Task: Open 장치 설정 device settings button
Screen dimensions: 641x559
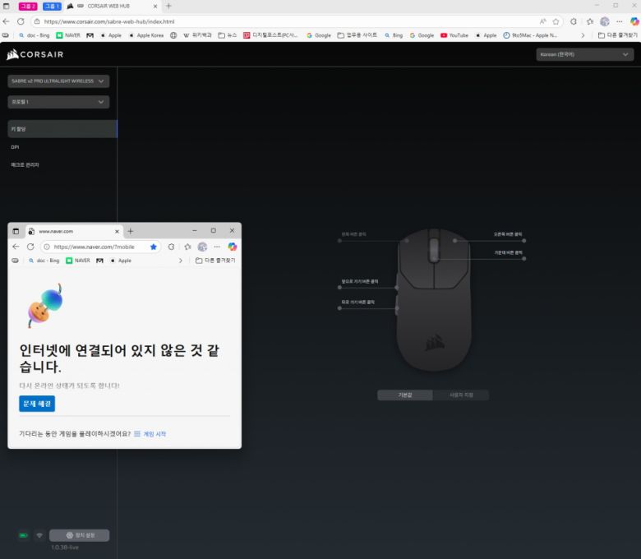Action: 80,535
